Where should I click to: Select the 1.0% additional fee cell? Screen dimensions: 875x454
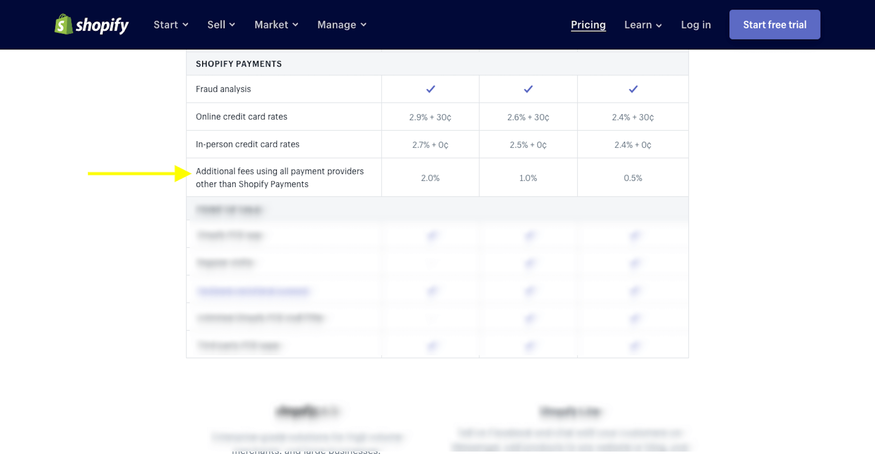pos(528,178)
